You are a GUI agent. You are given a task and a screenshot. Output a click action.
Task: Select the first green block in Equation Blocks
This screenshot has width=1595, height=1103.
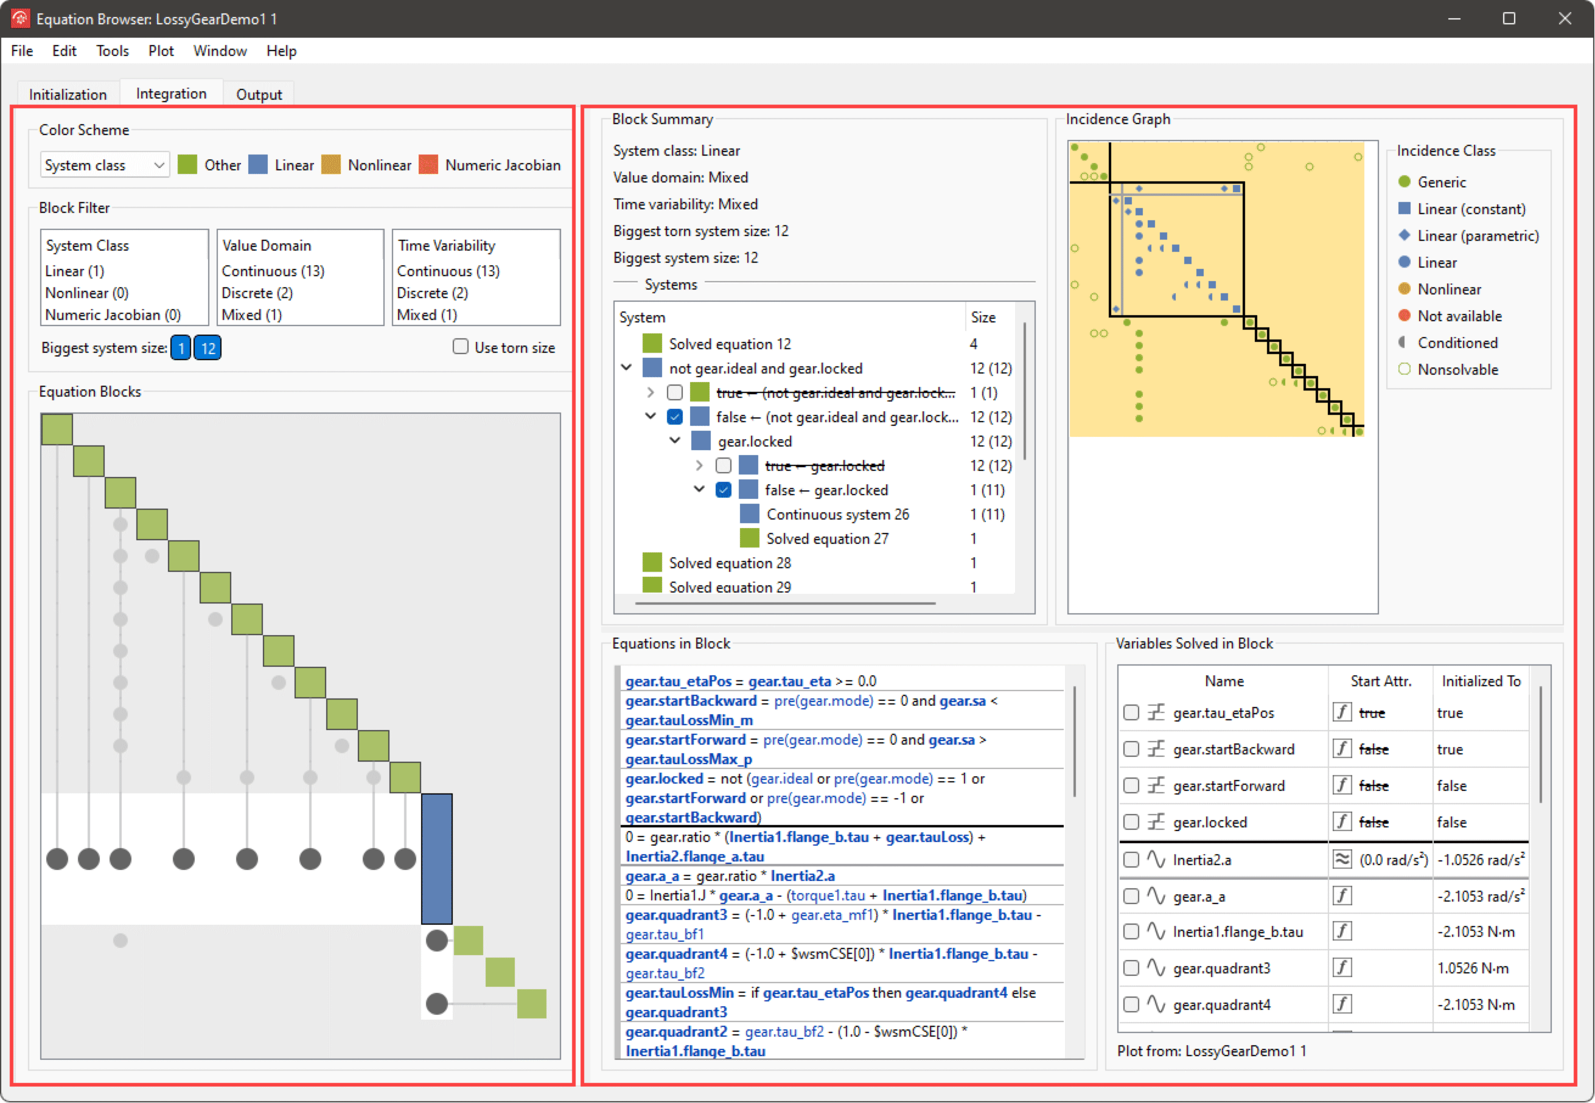point(57,429)
